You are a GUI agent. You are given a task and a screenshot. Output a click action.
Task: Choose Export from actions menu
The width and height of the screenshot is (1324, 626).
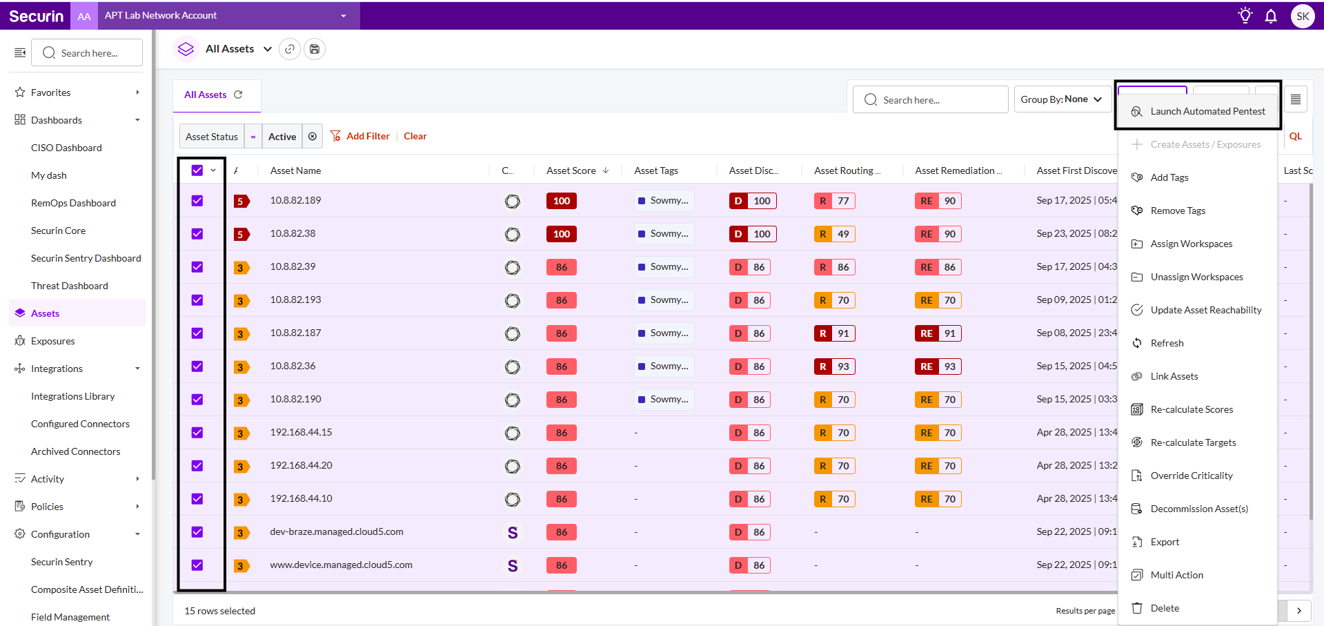(1198, 542)
